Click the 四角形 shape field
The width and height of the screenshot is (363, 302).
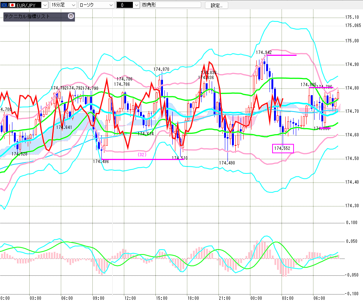(x=171, y=5)
